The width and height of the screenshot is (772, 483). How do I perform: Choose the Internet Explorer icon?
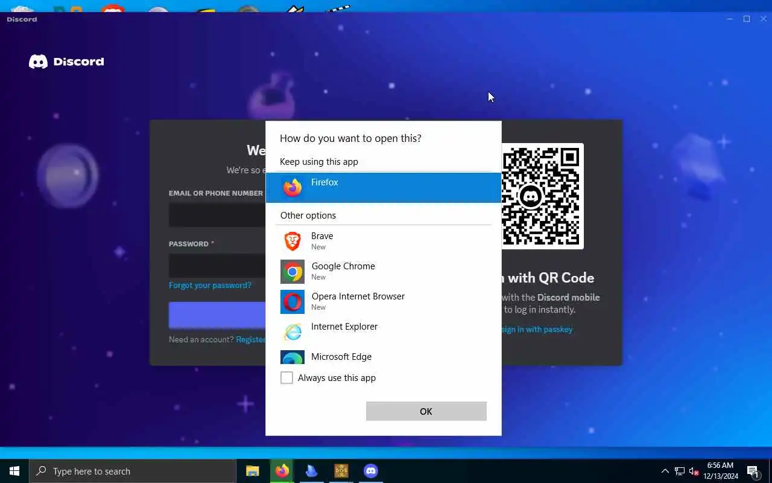(293, 331)
